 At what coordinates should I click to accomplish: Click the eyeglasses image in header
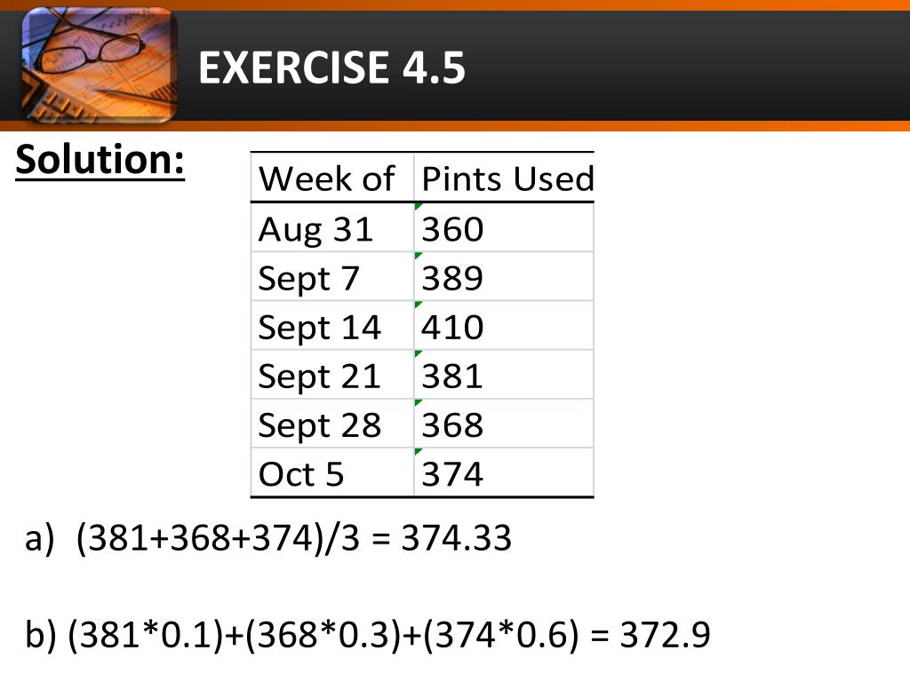(x=100, y=64)
